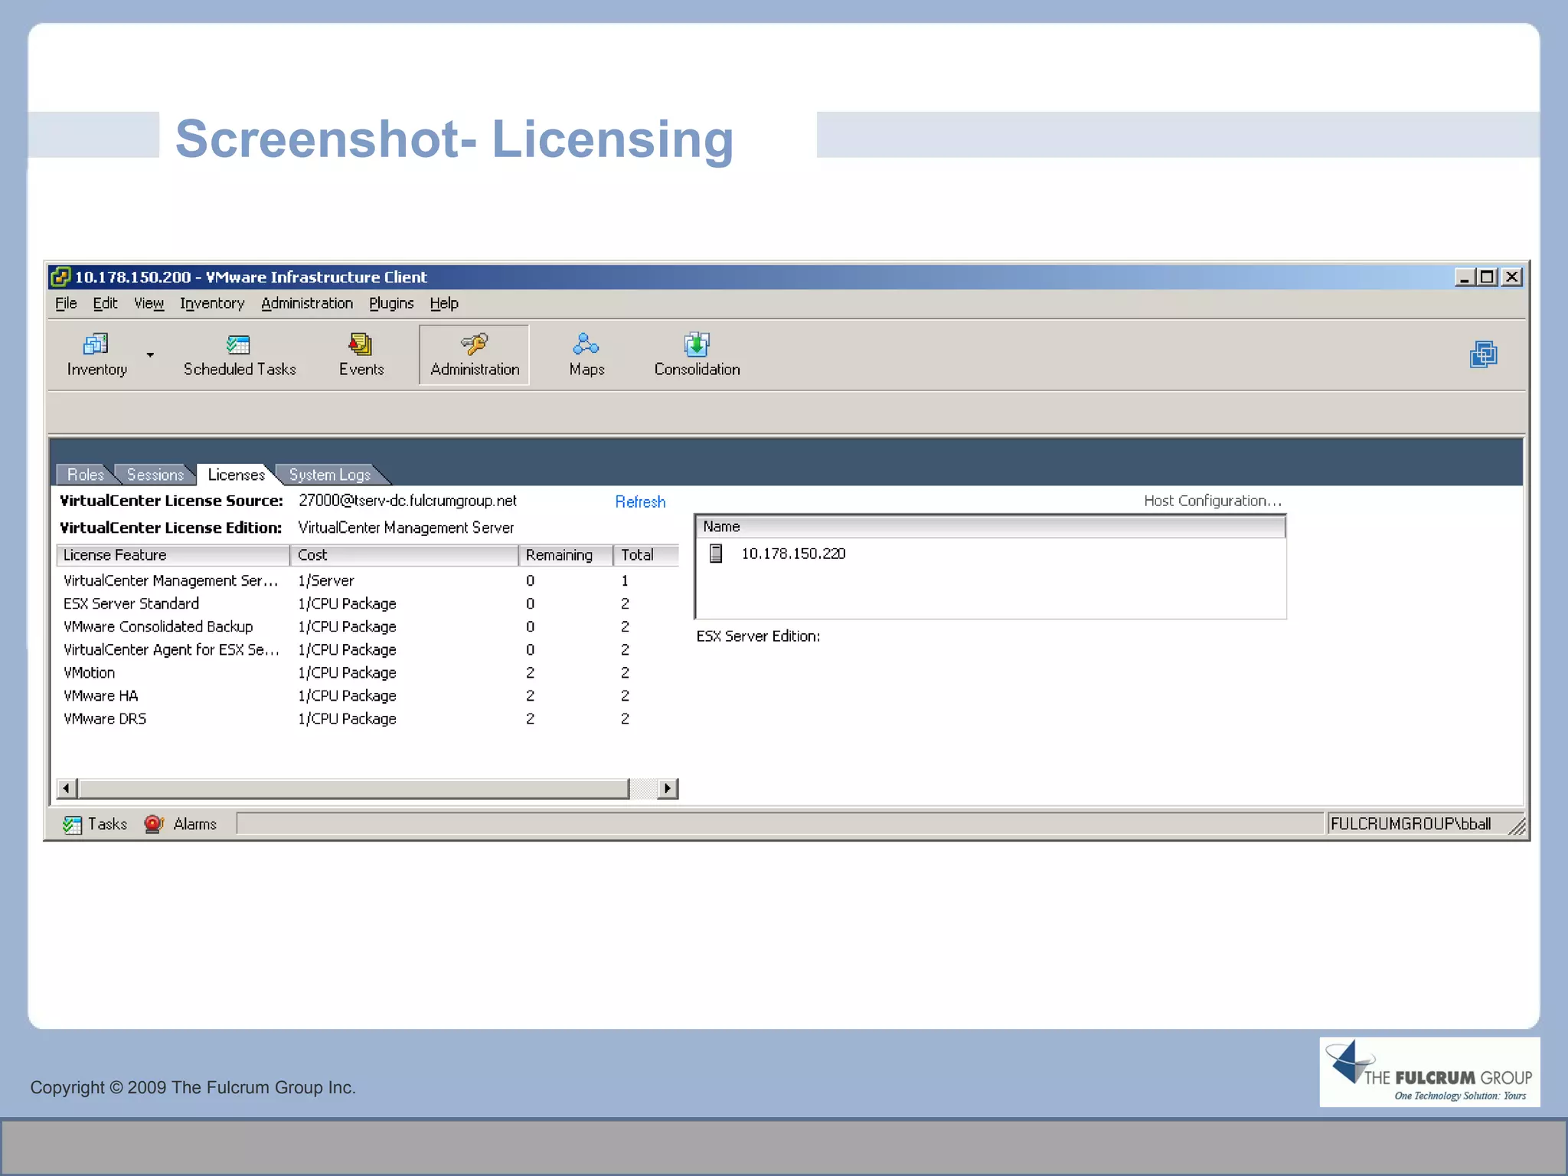Open the Tasks status bar panel
Image resolution: width=1568 pixels, height=1176 pixels.
(96, 824)
